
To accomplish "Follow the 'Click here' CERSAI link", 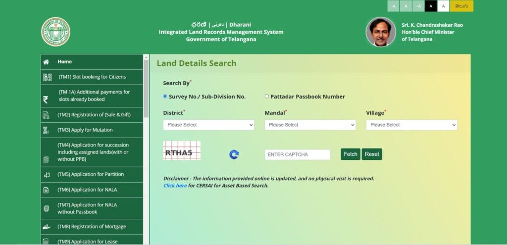I will tap(175, 186).
